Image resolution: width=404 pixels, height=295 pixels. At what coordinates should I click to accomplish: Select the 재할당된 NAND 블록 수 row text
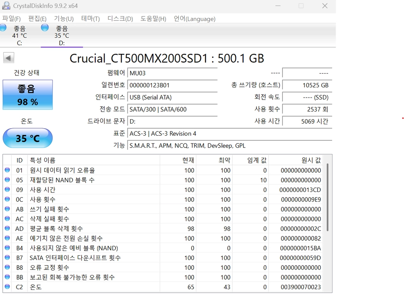coord(63,180)
